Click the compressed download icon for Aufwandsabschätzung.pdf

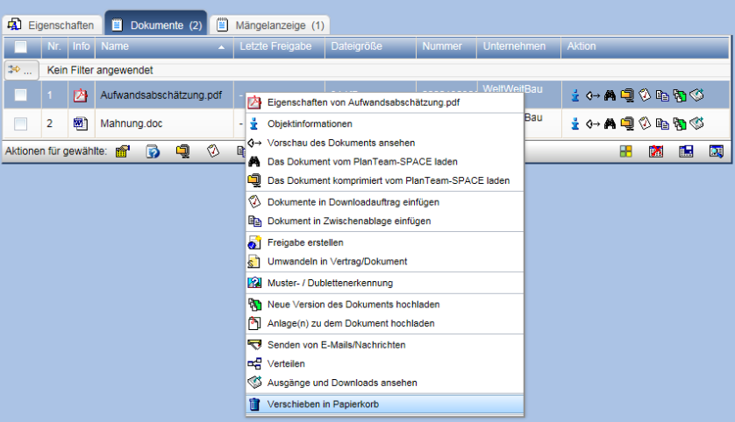(x=627, y=96)
